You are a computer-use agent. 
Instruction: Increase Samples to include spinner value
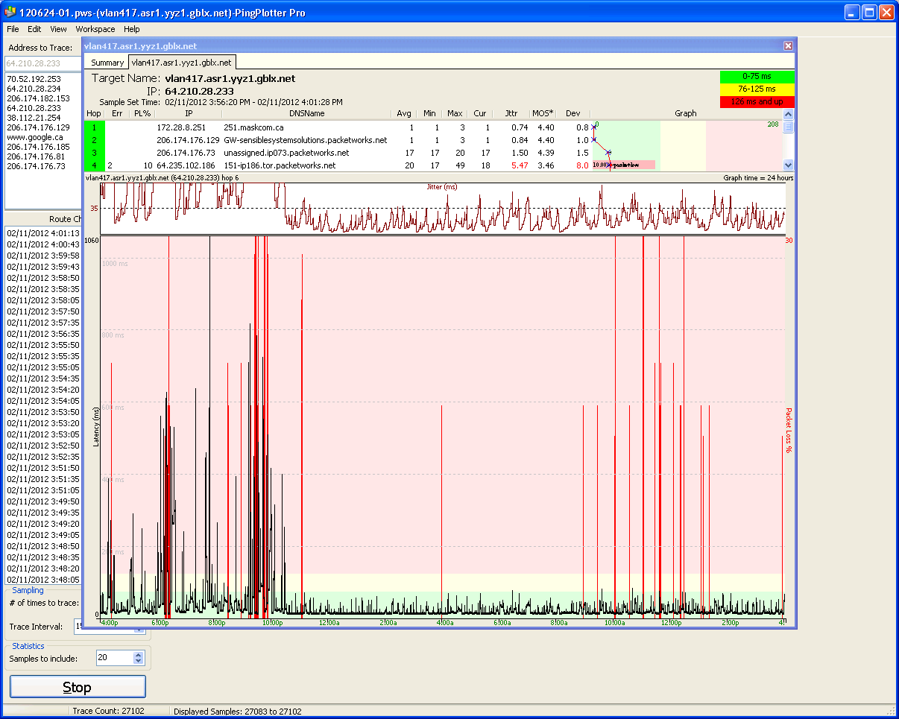(x=137, y=654)
